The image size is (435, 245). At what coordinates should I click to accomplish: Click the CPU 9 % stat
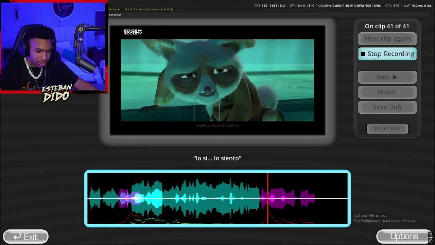(x=392, y=6)
